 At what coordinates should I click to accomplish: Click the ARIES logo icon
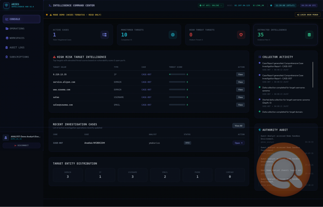coord(6,5)
